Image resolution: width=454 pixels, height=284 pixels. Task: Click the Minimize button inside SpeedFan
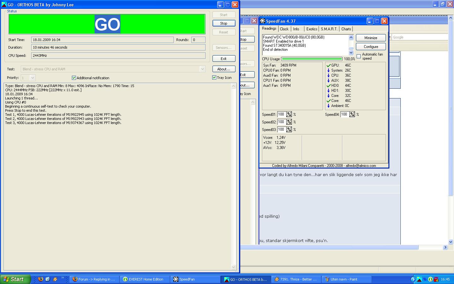(371, 38)
